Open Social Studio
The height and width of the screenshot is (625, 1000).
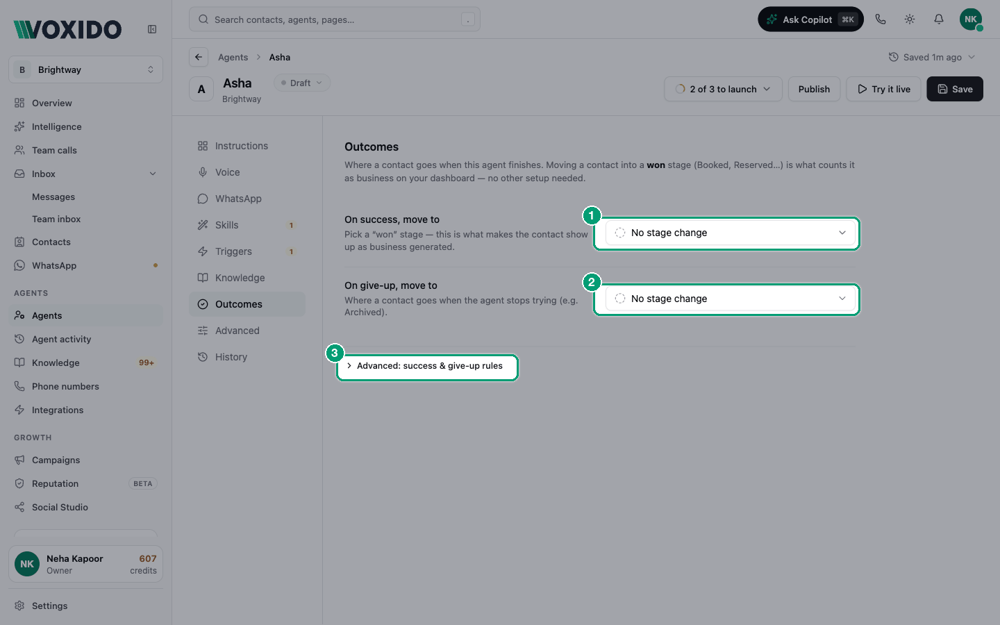tap(86, 507)
